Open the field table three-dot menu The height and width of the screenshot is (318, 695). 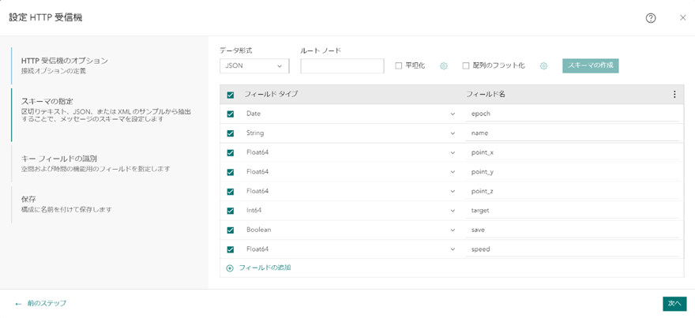(x=674, y=95)
